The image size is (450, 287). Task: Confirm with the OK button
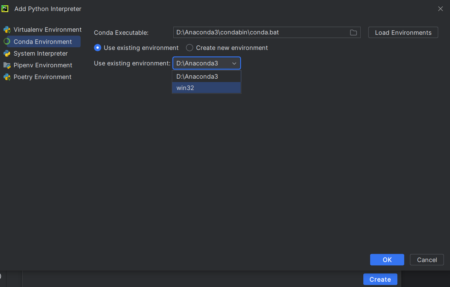(x=387, y=260)
